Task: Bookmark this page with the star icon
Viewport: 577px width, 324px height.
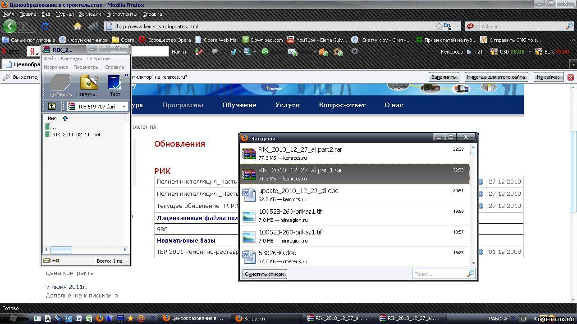Action: click(x=439, y=26)
